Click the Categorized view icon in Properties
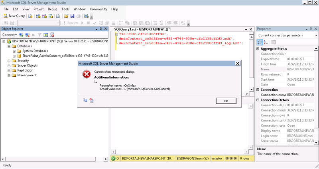 260,42
